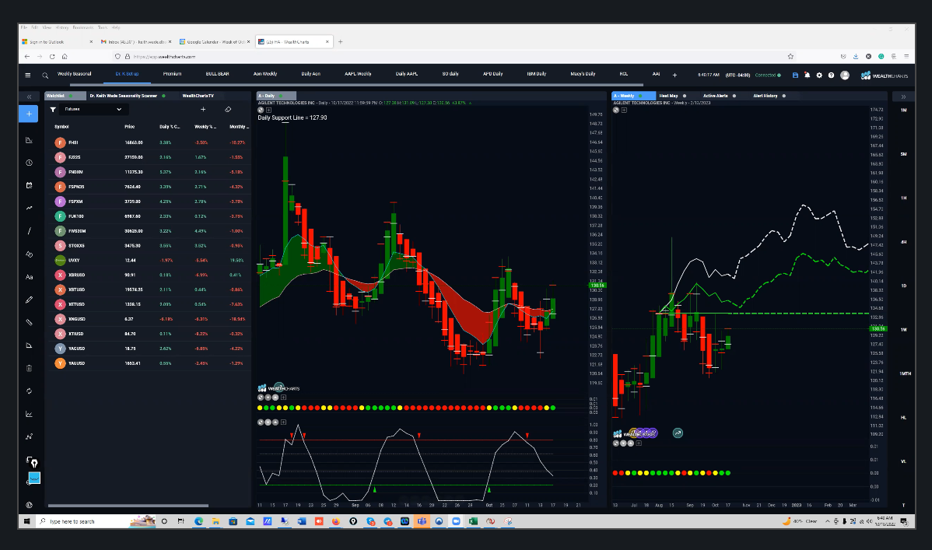Viewport: 932px width, 550px height.
Task: Switch to the BULL BEAR workspace tab
Action: 218,74
